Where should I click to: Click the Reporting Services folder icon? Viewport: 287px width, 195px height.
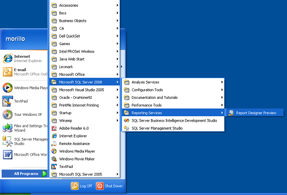[126, 113]
